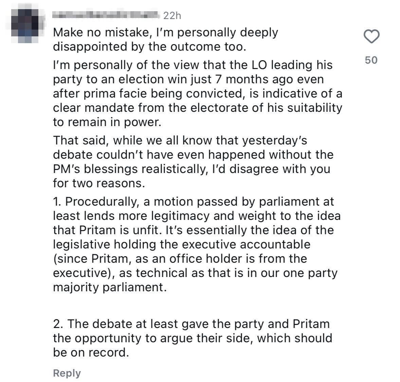Click the words "be on record"
400x382 pixels.
tap(91, 352)
